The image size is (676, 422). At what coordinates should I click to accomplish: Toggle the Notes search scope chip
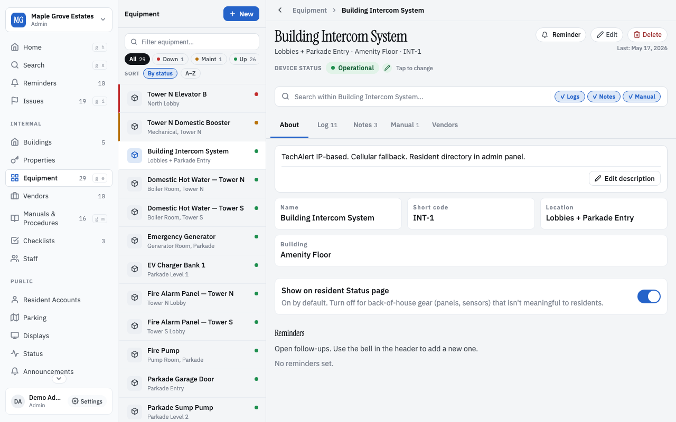pyautogui.click(x=604, y=97)
